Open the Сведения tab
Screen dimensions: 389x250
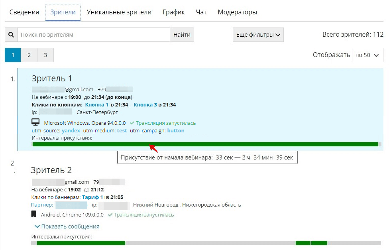pos(24,12)
